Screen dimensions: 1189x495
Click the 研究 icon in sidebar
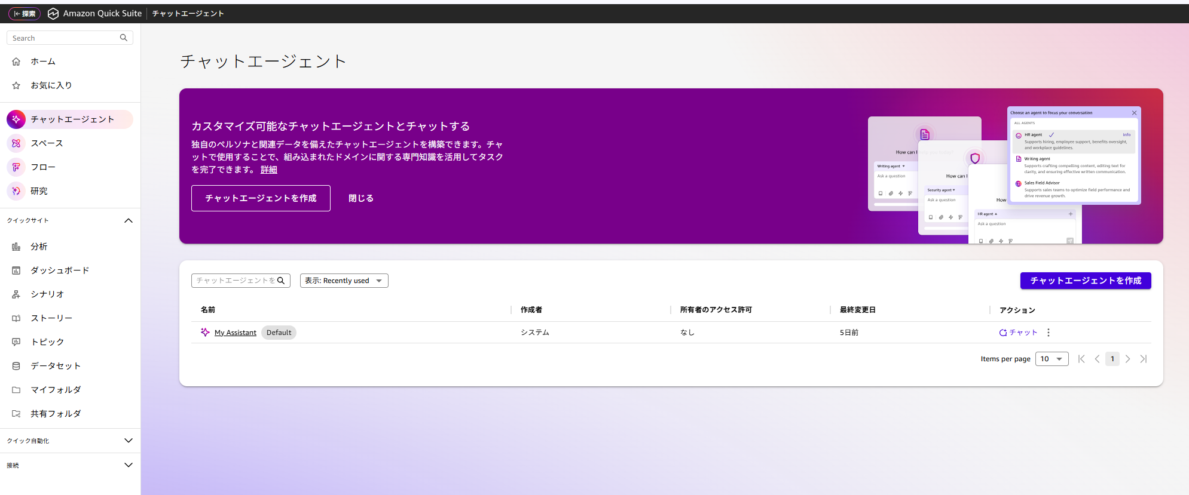tap(16, 191)
